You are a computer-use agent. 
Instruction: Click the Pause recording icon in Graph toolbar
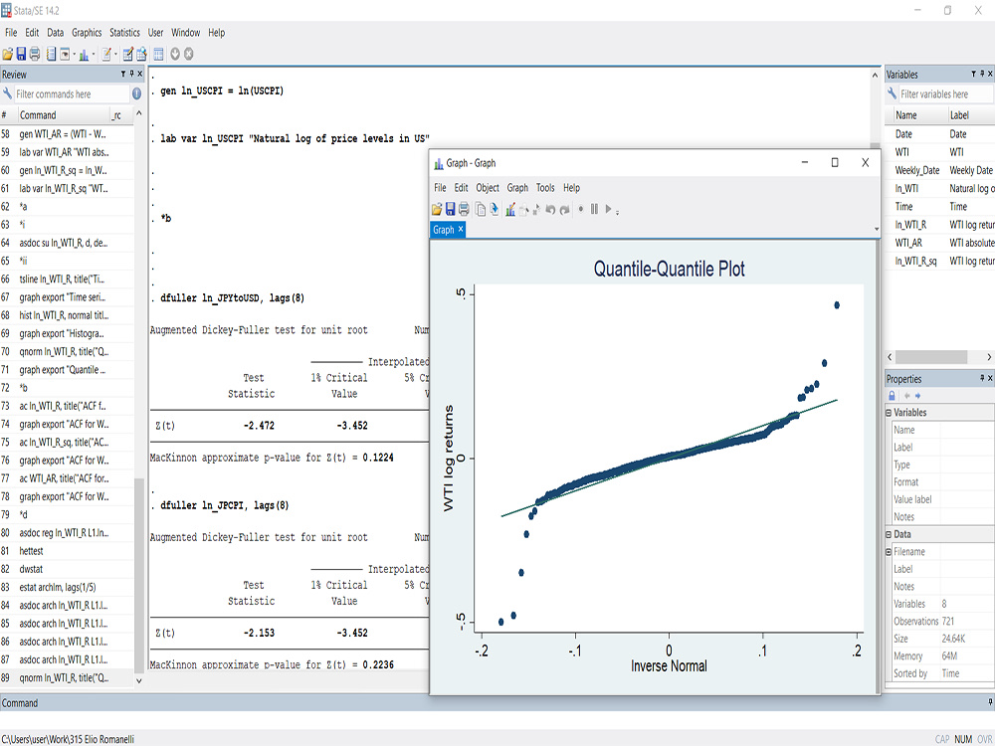(595, 209)
